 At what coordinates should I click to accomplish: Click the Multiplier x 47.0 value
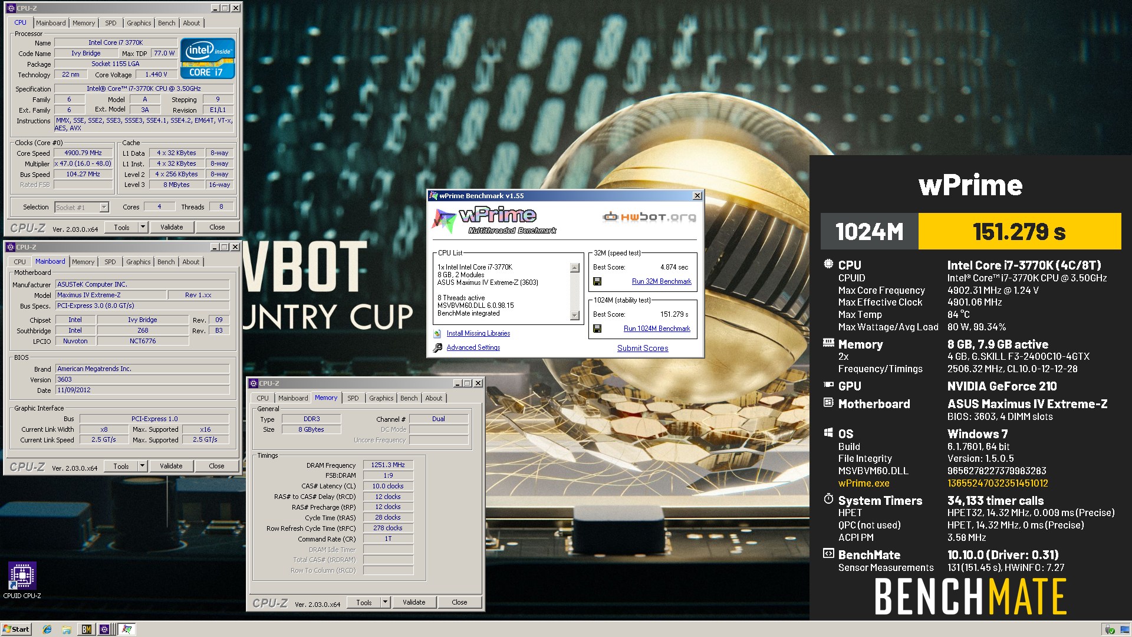(83, 163)
